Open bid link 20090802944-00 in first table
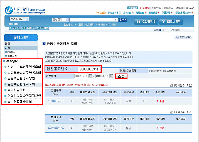Image resolution: width=199 pixels, height=142 pixels. tap(56, 101)
